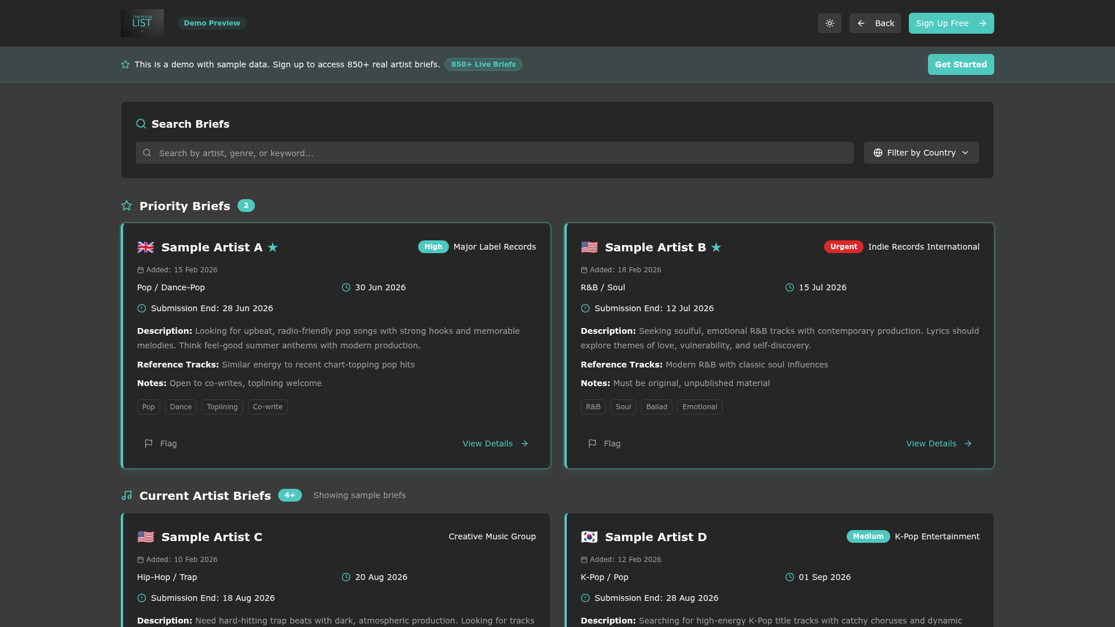
Task: Open the Filter by Country dropdown
Action: (921, 153)
